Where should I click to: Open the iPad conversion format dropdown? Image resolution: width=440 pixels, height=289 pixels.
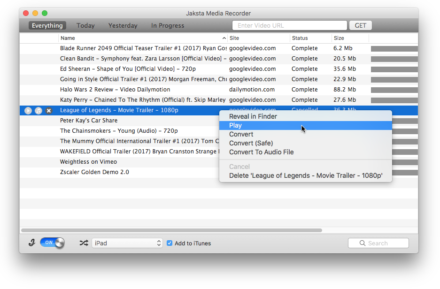tap(127, 243)
